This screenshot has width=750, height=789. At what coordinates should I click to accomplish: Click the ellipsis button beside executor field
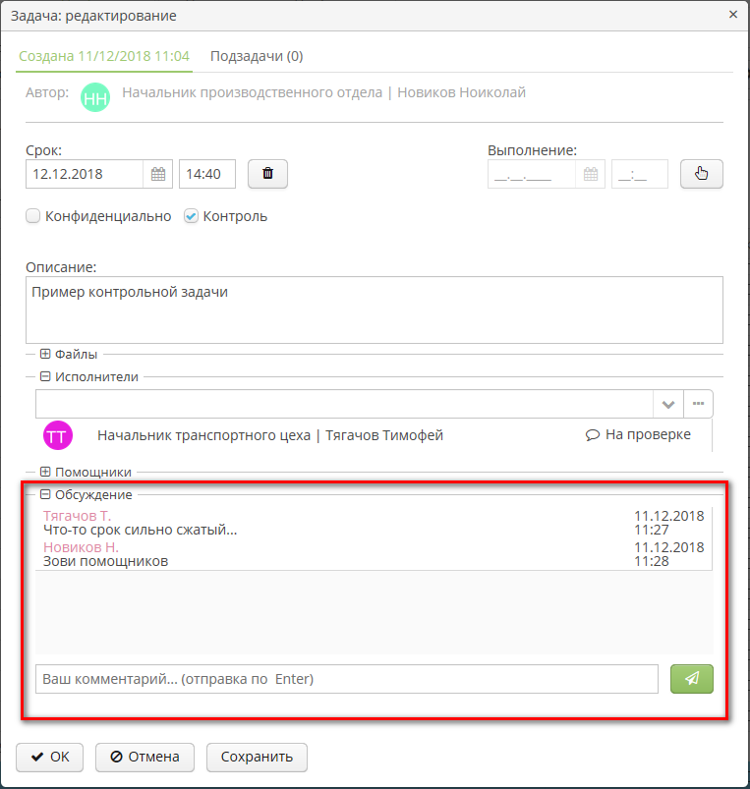(x=698, y=404)
